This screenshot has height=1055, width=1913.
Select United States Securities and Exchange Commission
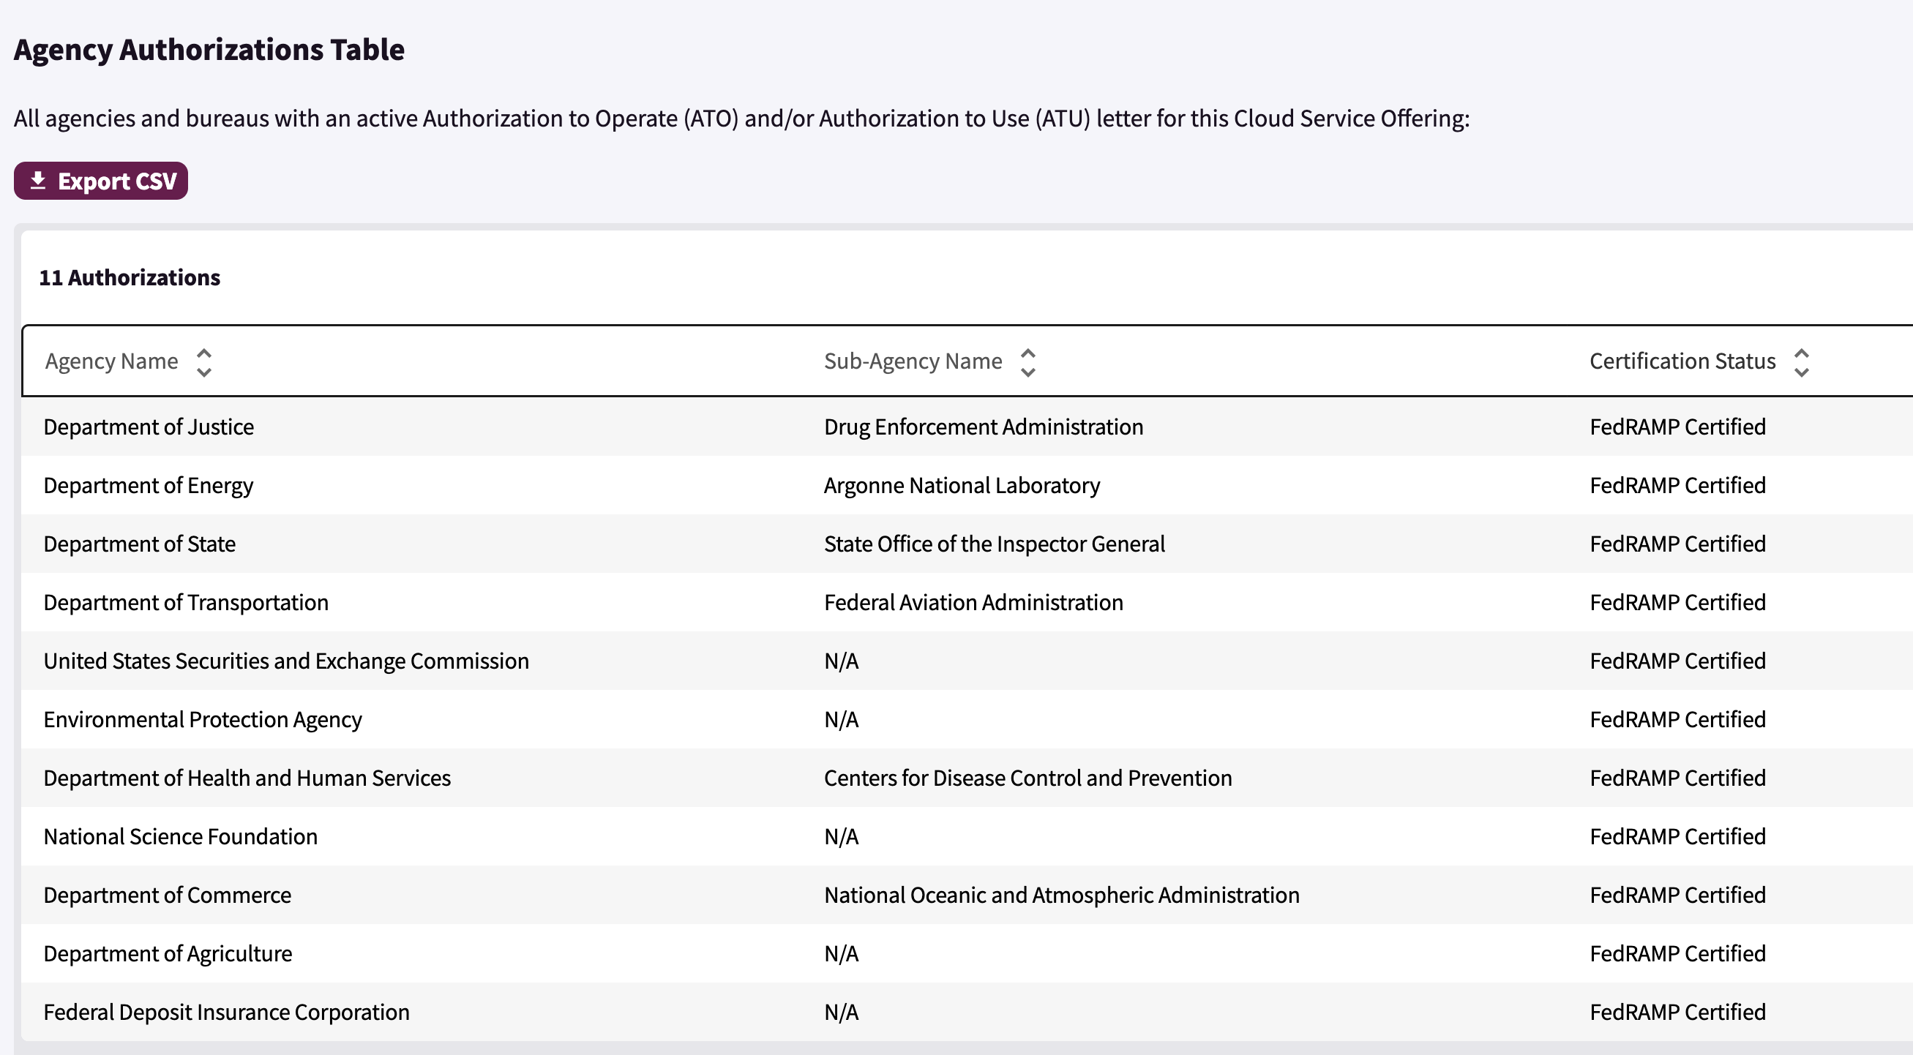pos(287,661)
